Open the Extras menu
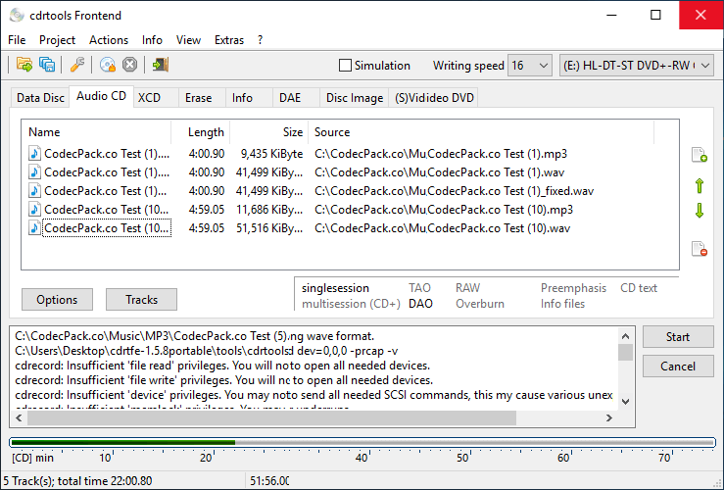This screenshot has height=490, width=724. pos(229,40)
